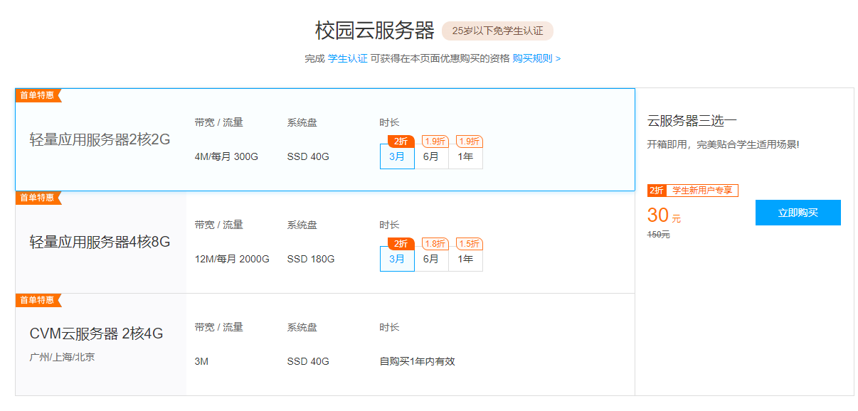Click the 1.8折 discount tag on the 4核8G plan
Image resolution: width=858 pixels, height=411 pixels.
point(435,244)
